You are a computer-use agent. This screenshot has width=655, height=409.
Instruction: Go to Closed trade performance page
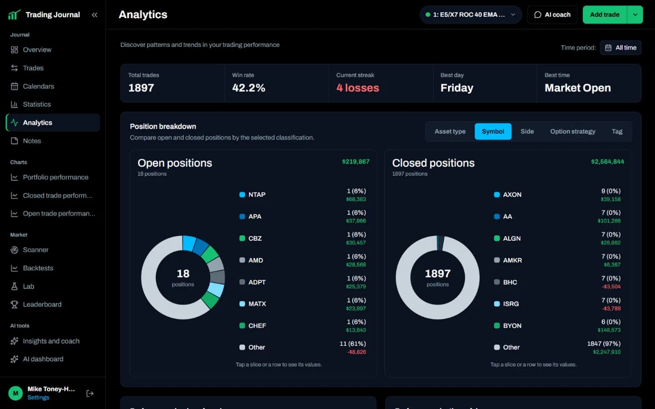pyautogui.click(x=53, y=195)
